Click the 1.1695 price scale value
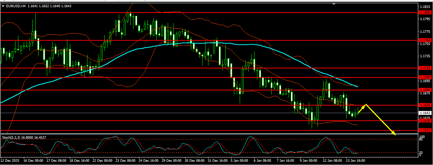The width and height of the screenshot is (433, 165). [x=425, y=81]
